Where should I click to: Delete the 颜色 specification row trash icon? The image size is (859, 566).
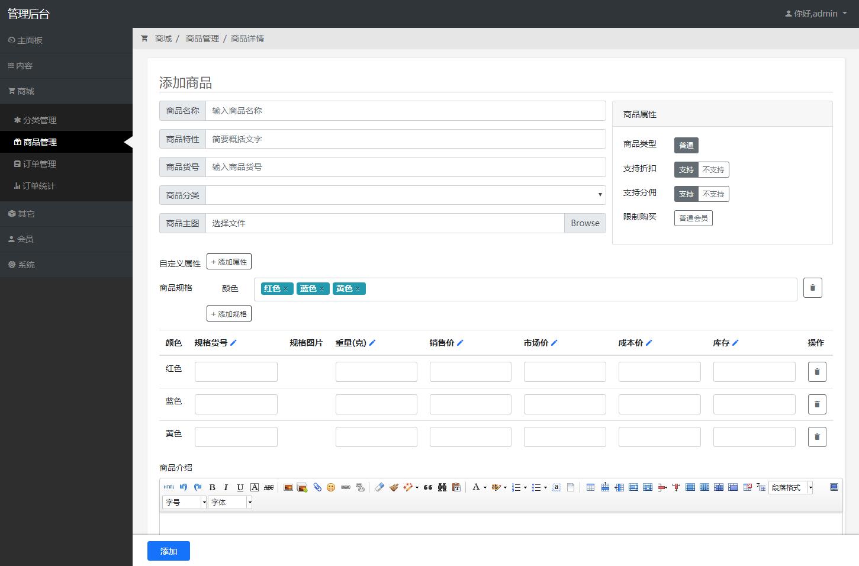coord(812,288)
